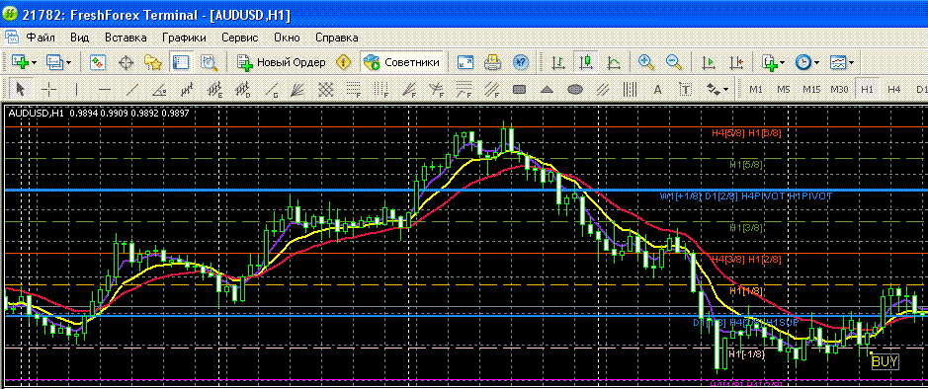Open the Вид menu

pyautogui.click(x=80, y=38)
